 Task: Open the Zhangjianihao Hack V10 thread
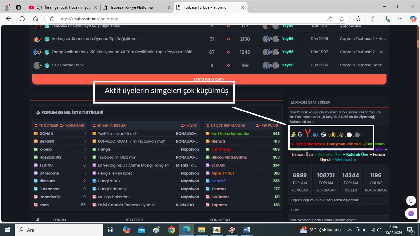123,52
